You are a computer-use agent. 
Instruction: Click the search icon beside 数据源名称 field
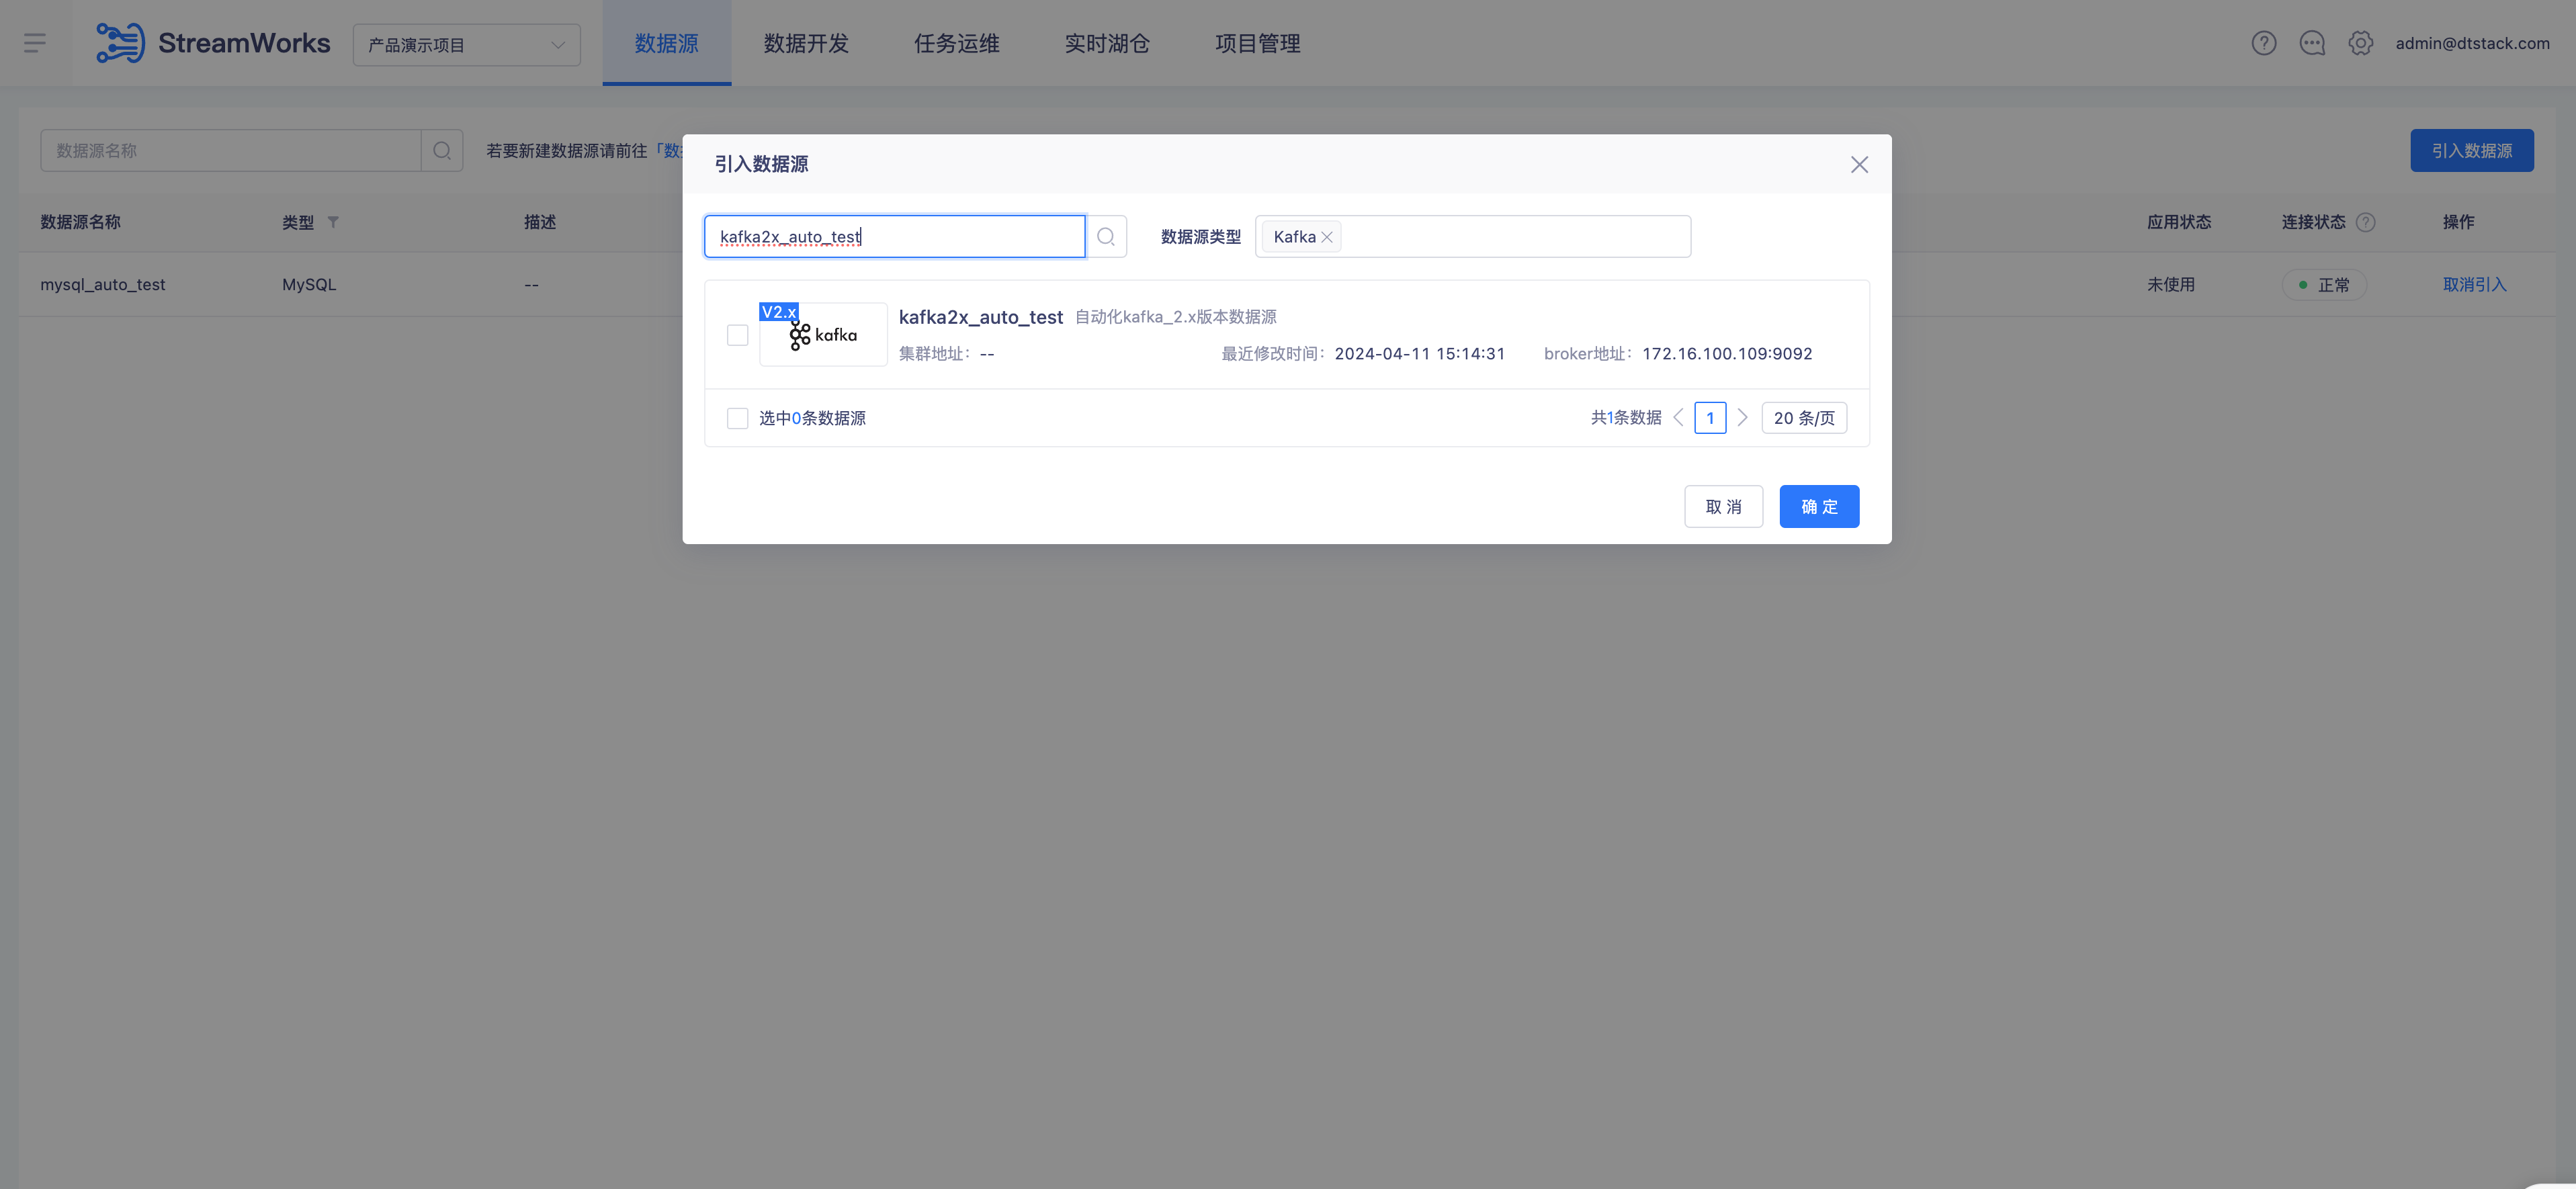(x=442, y=151)
